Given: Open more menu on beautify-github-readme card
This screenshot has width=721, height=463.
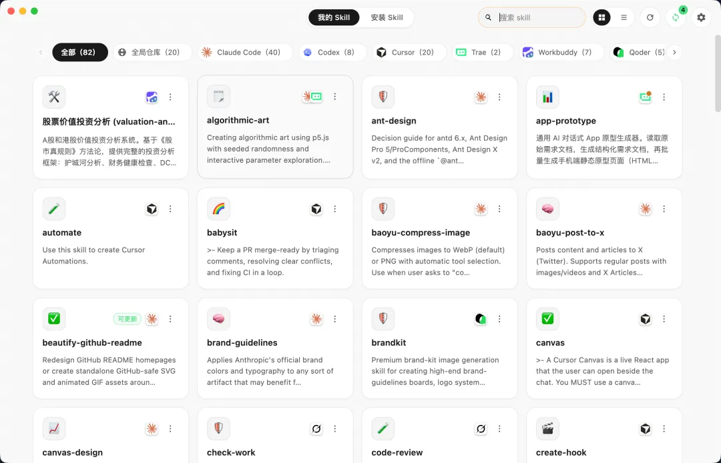Looking at the screenshot, I should point(170,319).
